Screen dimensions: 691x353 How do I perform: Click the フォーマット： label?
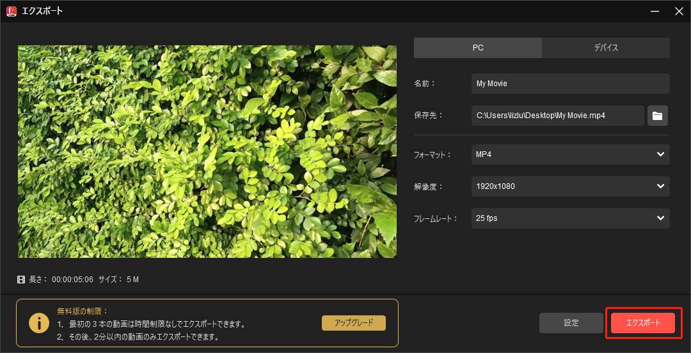click(x=433, y=154)
